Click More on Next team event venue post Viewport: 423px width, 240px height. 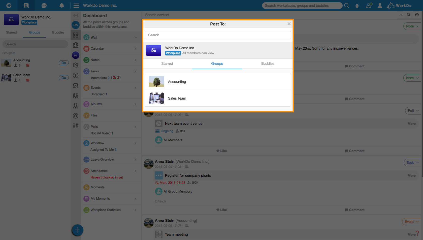coord(412,124)
